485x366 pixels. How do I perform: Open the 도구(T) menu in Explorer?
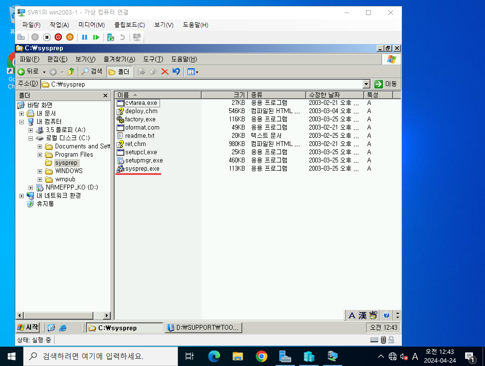pos(153,59)
